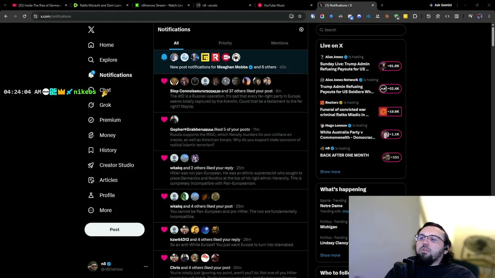Click the install app icon in address bar
This screenshot has height=278, width=495.
(292, 16)
